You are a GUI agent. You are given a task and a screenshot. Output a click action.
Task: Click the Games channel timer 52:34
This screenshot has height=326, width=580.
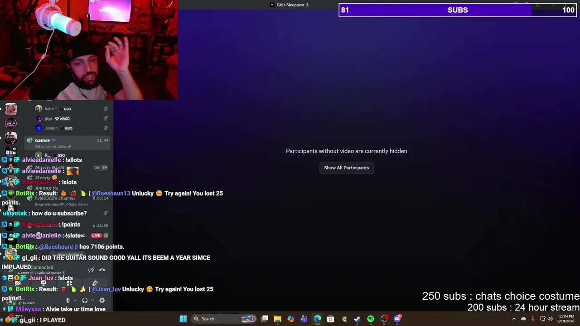[x=102, y=140]
